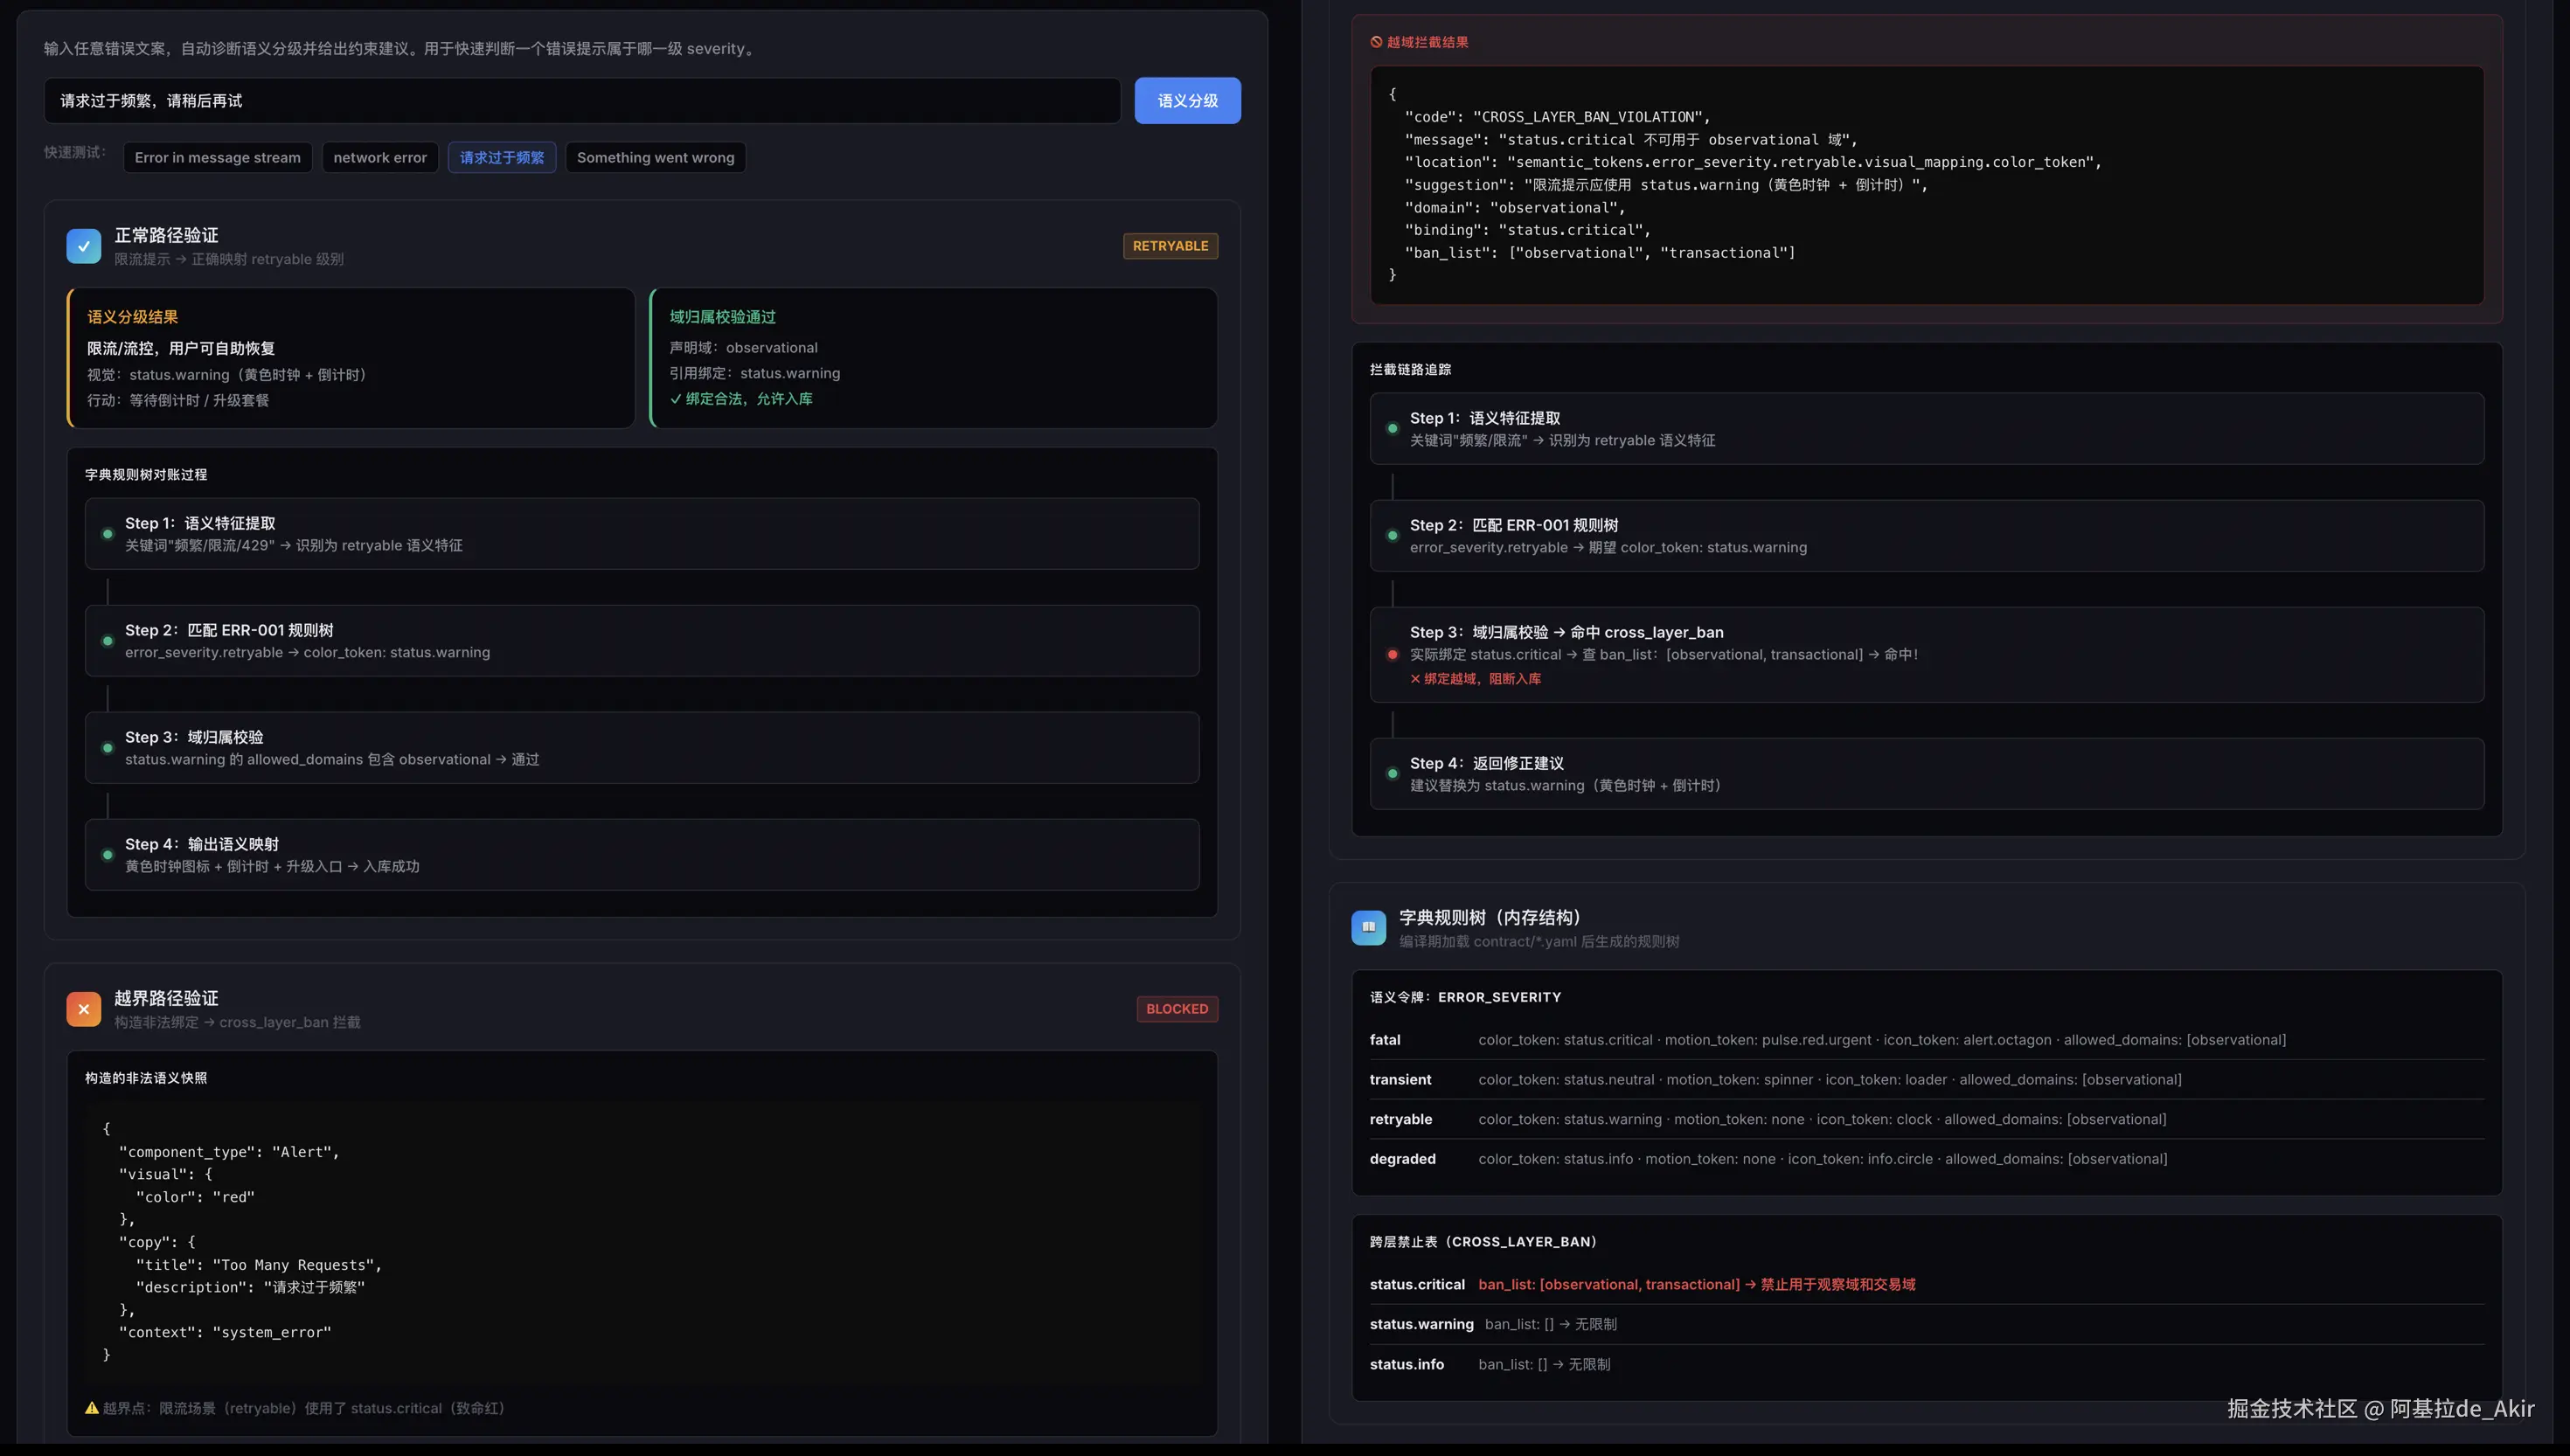Click the text 限流/流控，用户可自助恢复
The width and height of the screenshot is (2570, 1456).
(x=181, y=349)
